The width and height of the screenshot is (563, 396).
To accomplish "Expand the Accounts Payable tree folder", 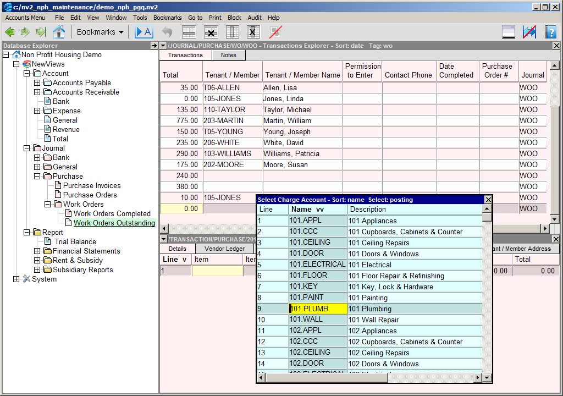I will (x=37, y=82).
